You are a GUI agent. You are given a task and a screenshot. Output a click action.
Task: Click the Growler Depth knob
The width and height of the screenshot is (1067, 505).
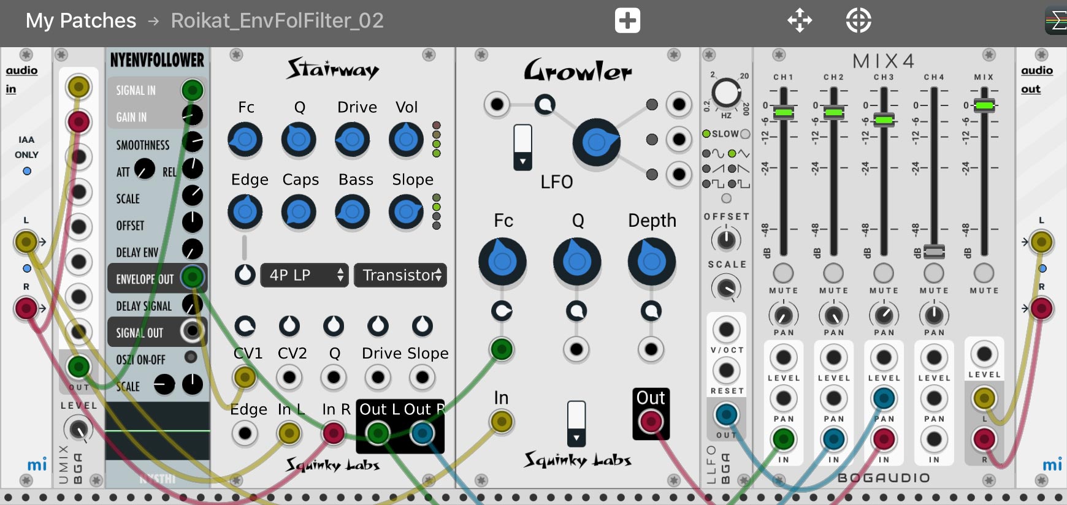pyautogui.click(x=652, y=262)
